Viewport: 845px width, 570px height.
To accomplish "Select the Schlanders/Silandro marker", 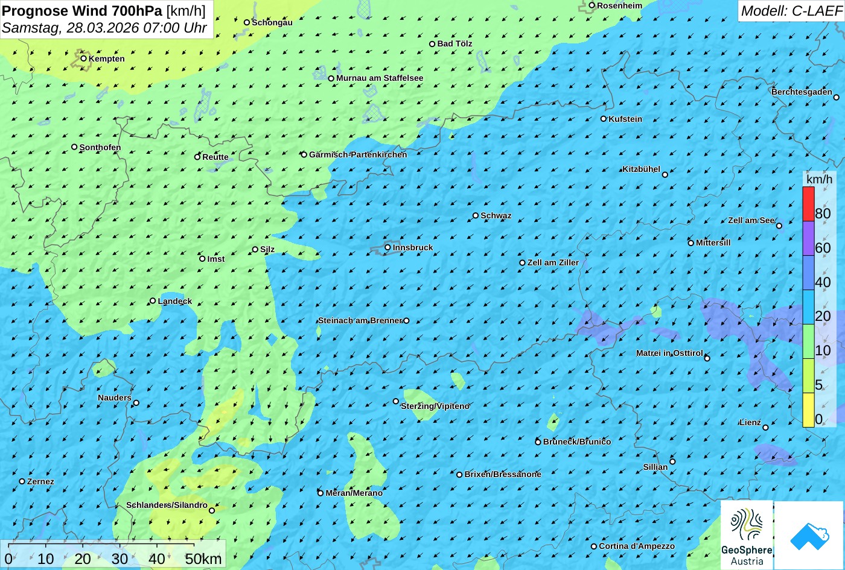I will (212, 511).
